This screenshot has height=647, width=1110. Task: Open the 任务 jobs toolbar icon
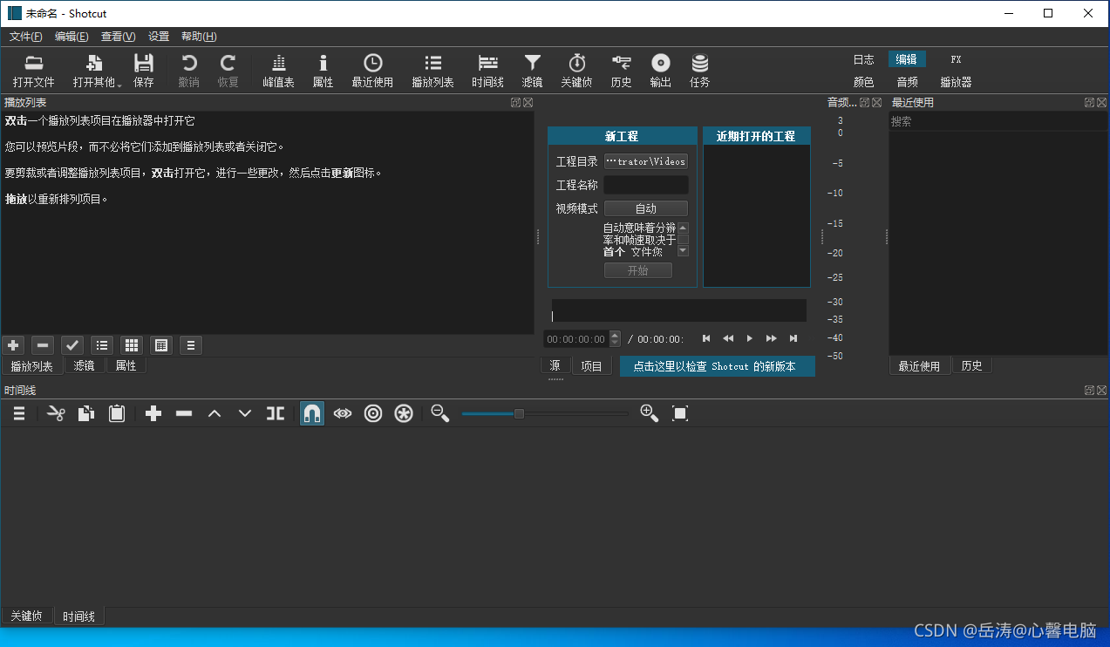[x=699, y=71]
